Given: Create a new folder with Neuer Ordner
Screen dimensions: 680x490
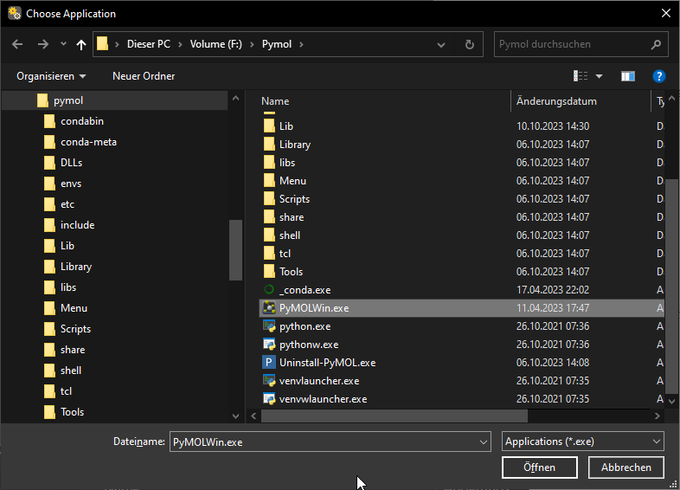Looking at the screenshot, I should tap(144, 76).
